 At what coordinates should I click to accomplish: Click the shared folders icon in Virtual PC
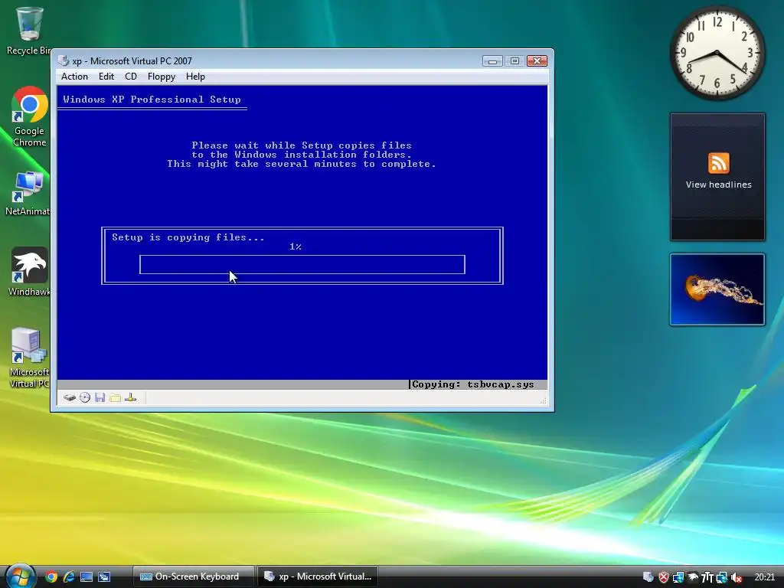115,397
